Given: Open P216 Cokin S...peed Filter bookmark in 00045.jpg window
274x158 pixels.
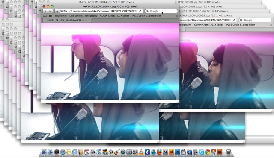Looking at the screenshot, I should pos(146,16).
